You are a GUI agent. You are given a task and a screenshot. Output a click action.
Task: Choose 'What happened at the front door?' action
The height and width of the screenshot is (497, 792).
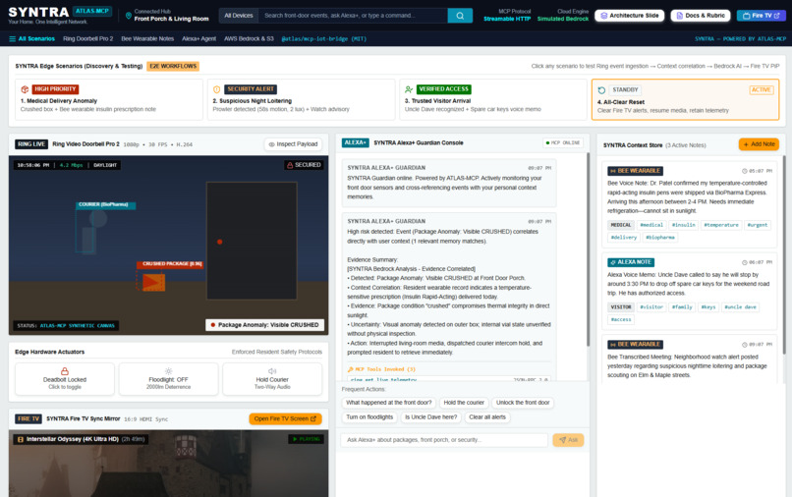388,403
